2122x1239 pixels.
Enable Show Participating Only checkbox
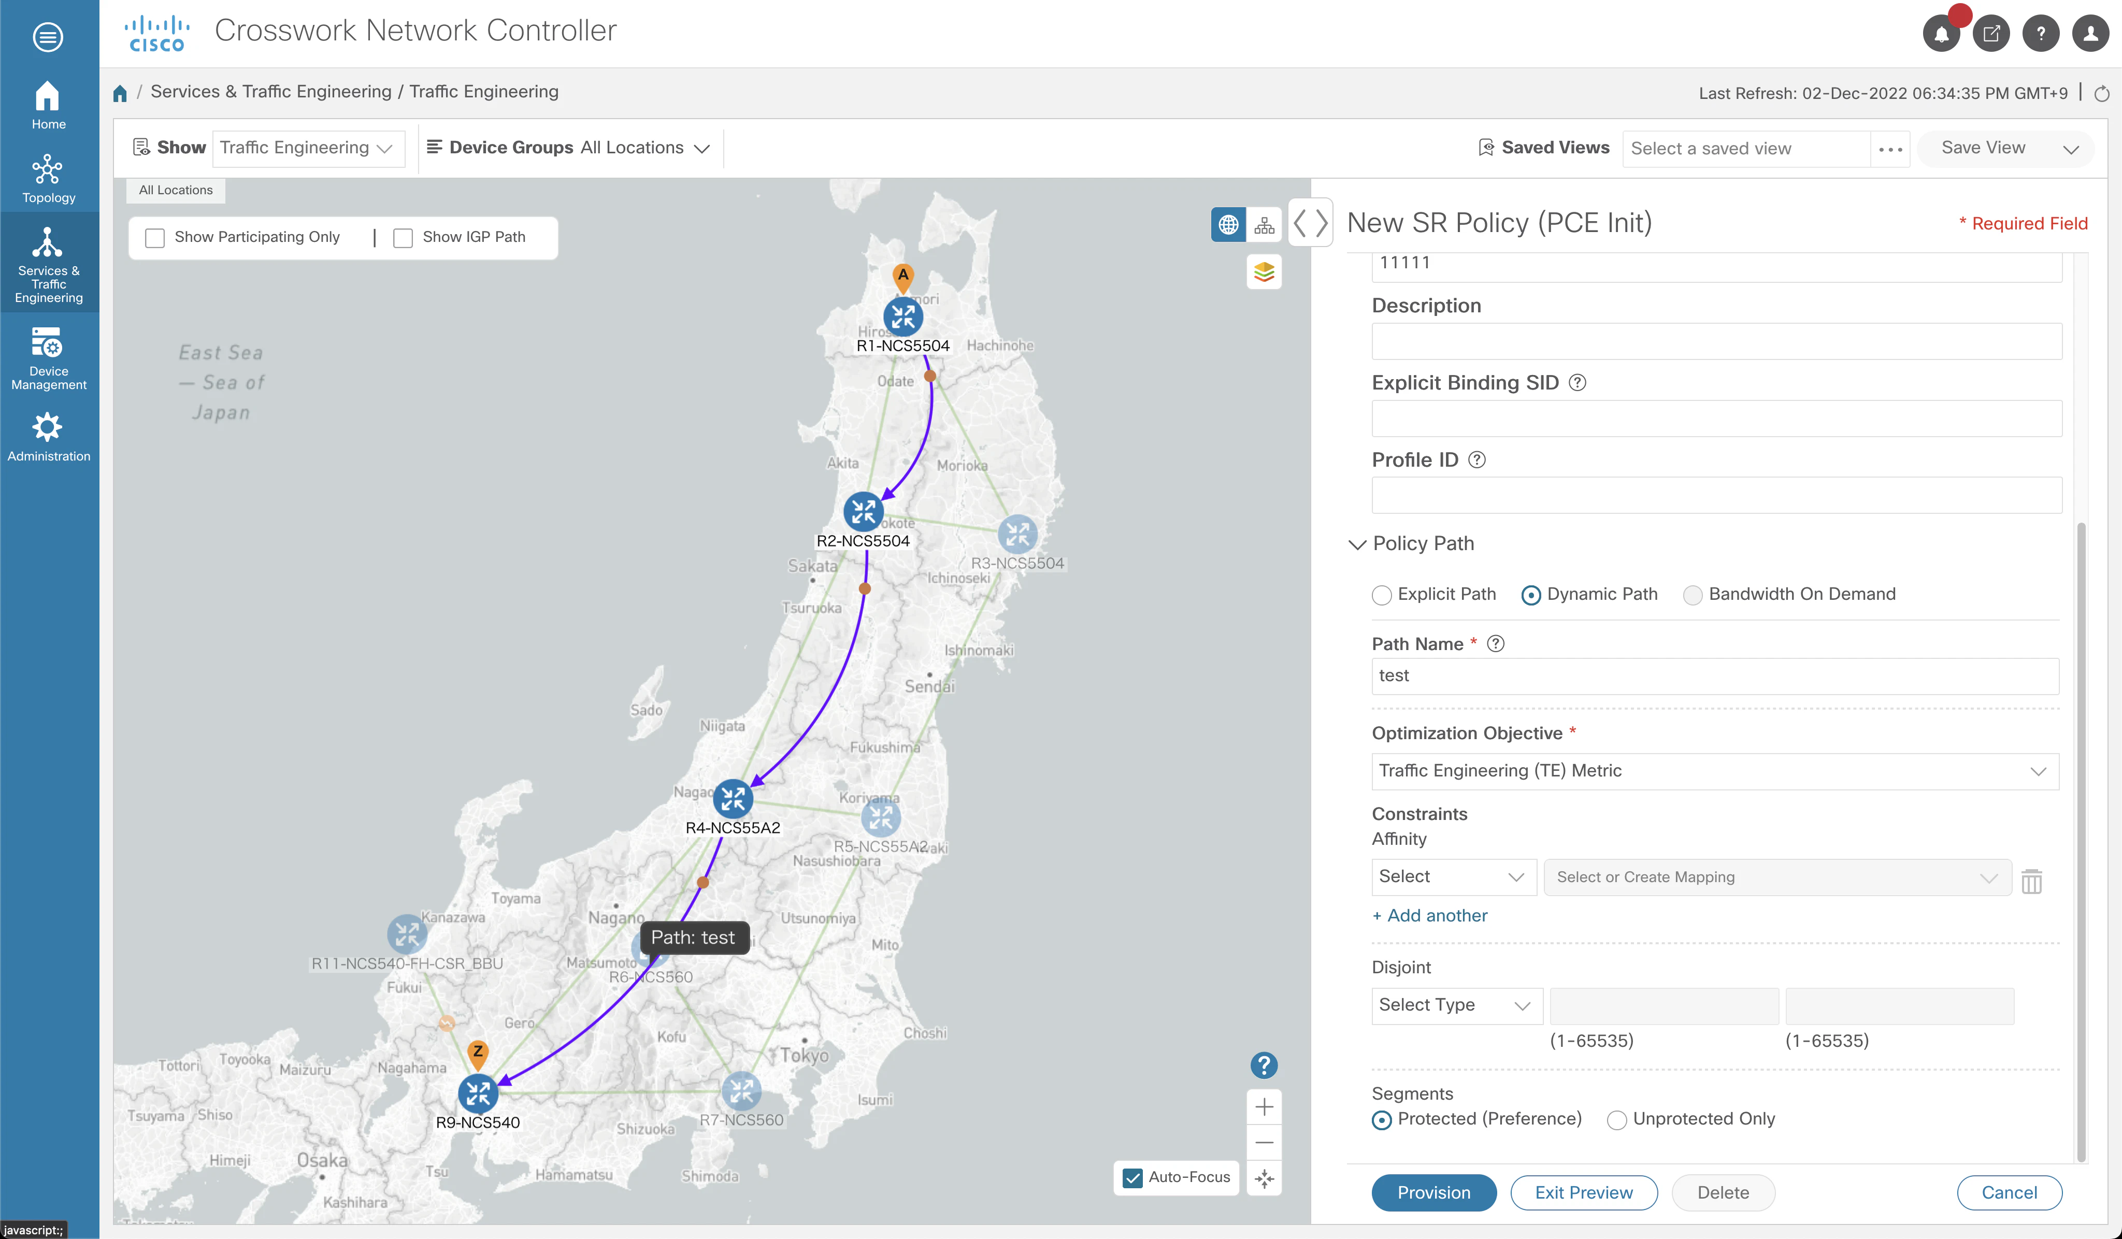[155, 237]
